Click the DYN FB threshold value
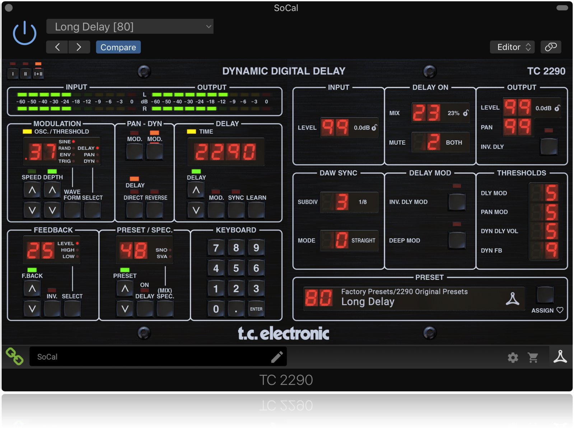This screenshot has width=574, height=428. [x=544, y=250]
